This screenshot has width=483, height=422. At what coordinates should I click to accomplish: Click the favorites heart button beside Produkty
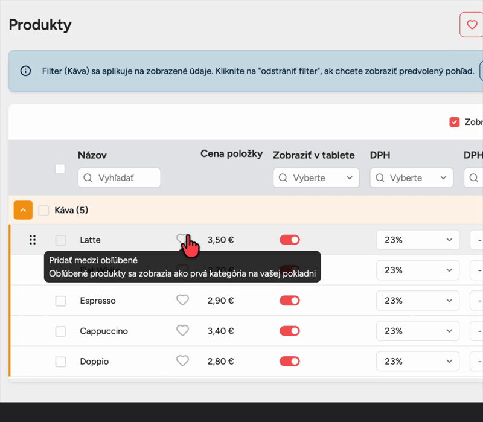pos(472,25)
